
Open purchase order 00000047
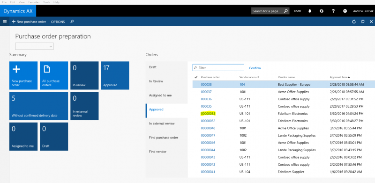tap(208, 135)
